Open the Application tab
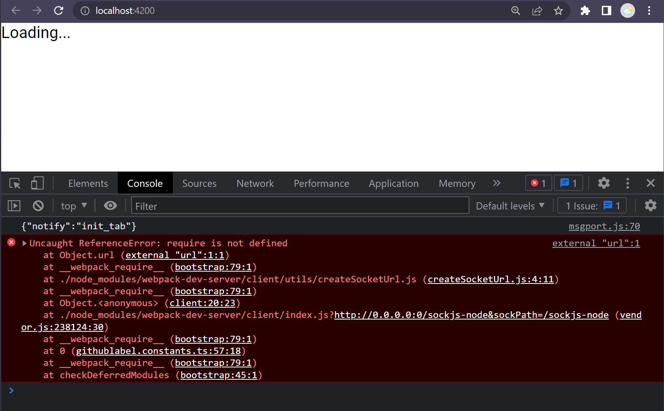The image size is (664, 411). tap(393, 183)
